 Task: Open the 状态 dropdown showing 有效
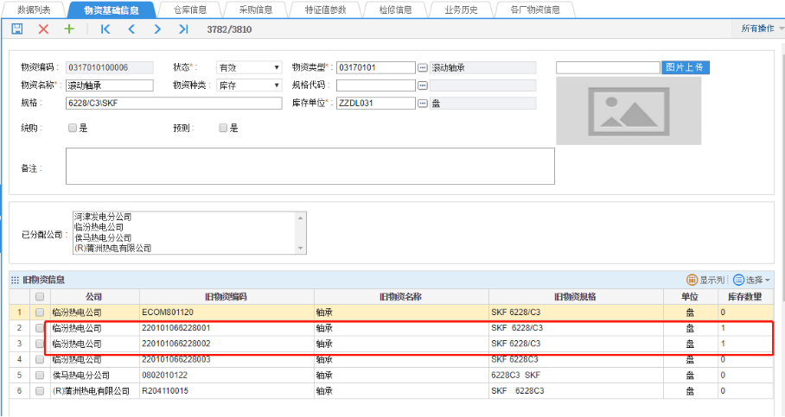(249, 67)
